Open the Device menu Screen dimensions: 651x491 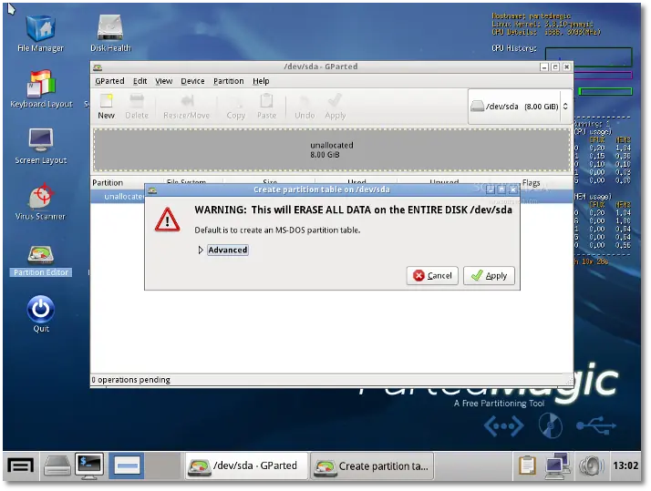pyautogui.click(x=192, y=81)
